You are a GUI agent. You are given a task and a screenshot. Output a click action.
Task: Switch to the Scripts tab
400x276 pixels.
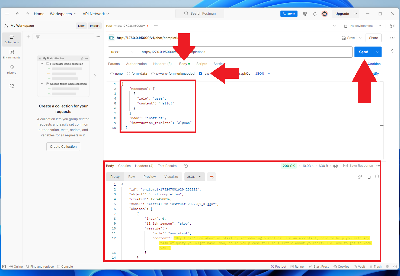(x=202, y=64)
